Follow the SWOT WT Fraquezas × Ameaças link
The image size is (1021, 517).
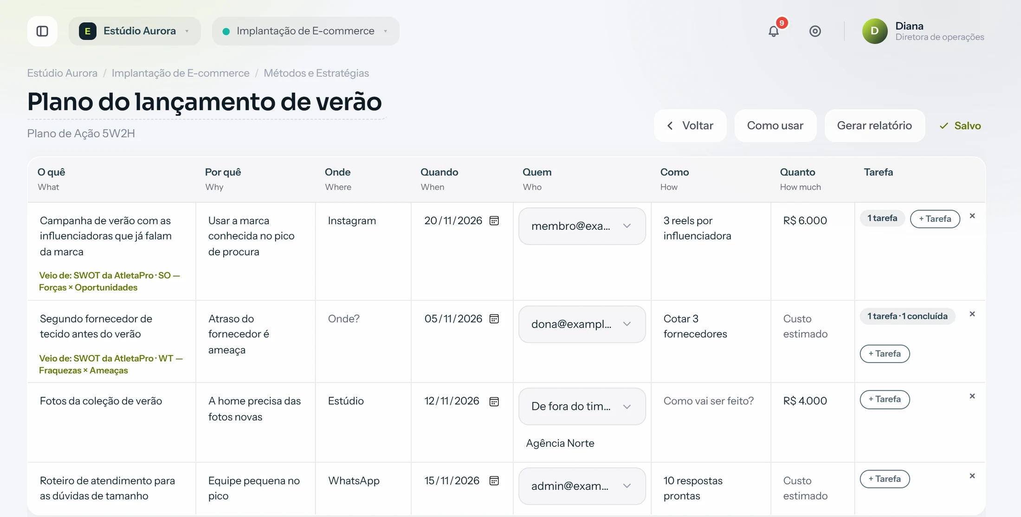click(x=111, y=364)
